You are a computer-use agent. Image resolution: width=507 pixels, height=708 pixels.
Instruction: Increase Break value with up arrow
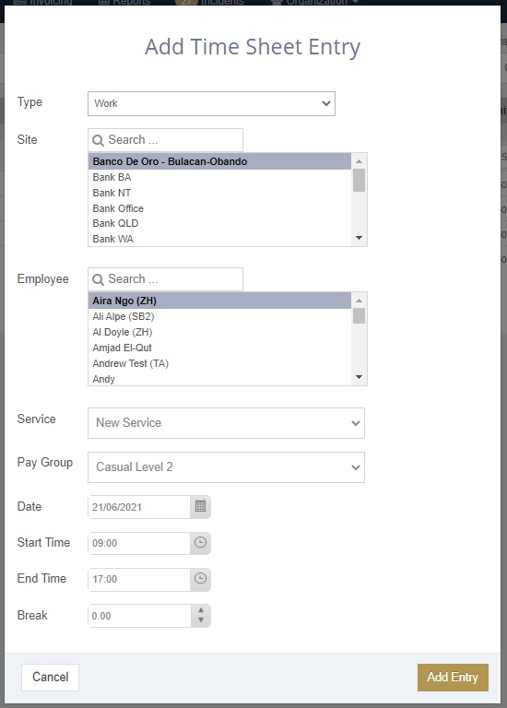click(x=201, y=610)
